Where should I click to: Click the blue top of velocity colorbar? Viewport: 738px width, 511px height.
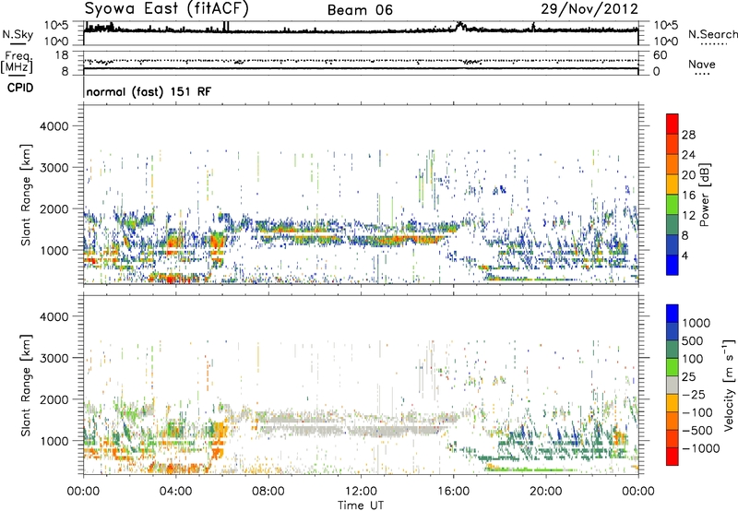click(673, 314)
